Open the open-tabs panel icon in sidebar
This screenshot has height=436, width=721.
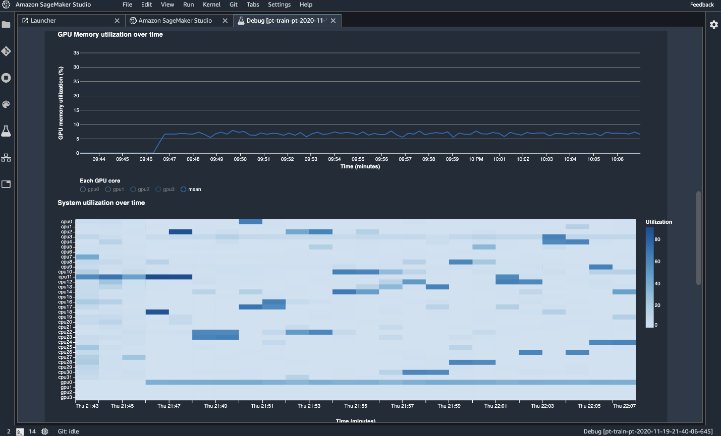[x=6, y=184]
